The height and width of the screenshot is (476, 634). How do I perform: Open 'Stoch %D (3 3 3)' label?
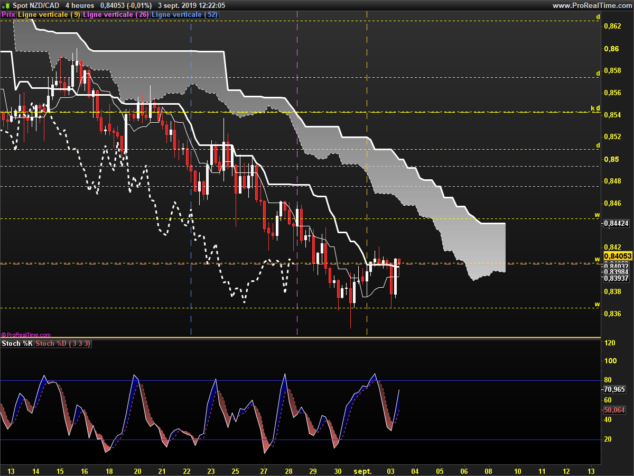tap(63, 344)
